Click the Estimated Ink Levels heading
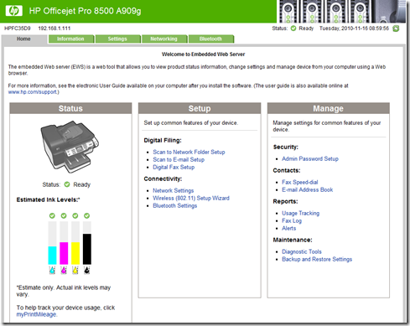This screenshot has height=326, width=410. pyautogui.click(x=48, y=199)
